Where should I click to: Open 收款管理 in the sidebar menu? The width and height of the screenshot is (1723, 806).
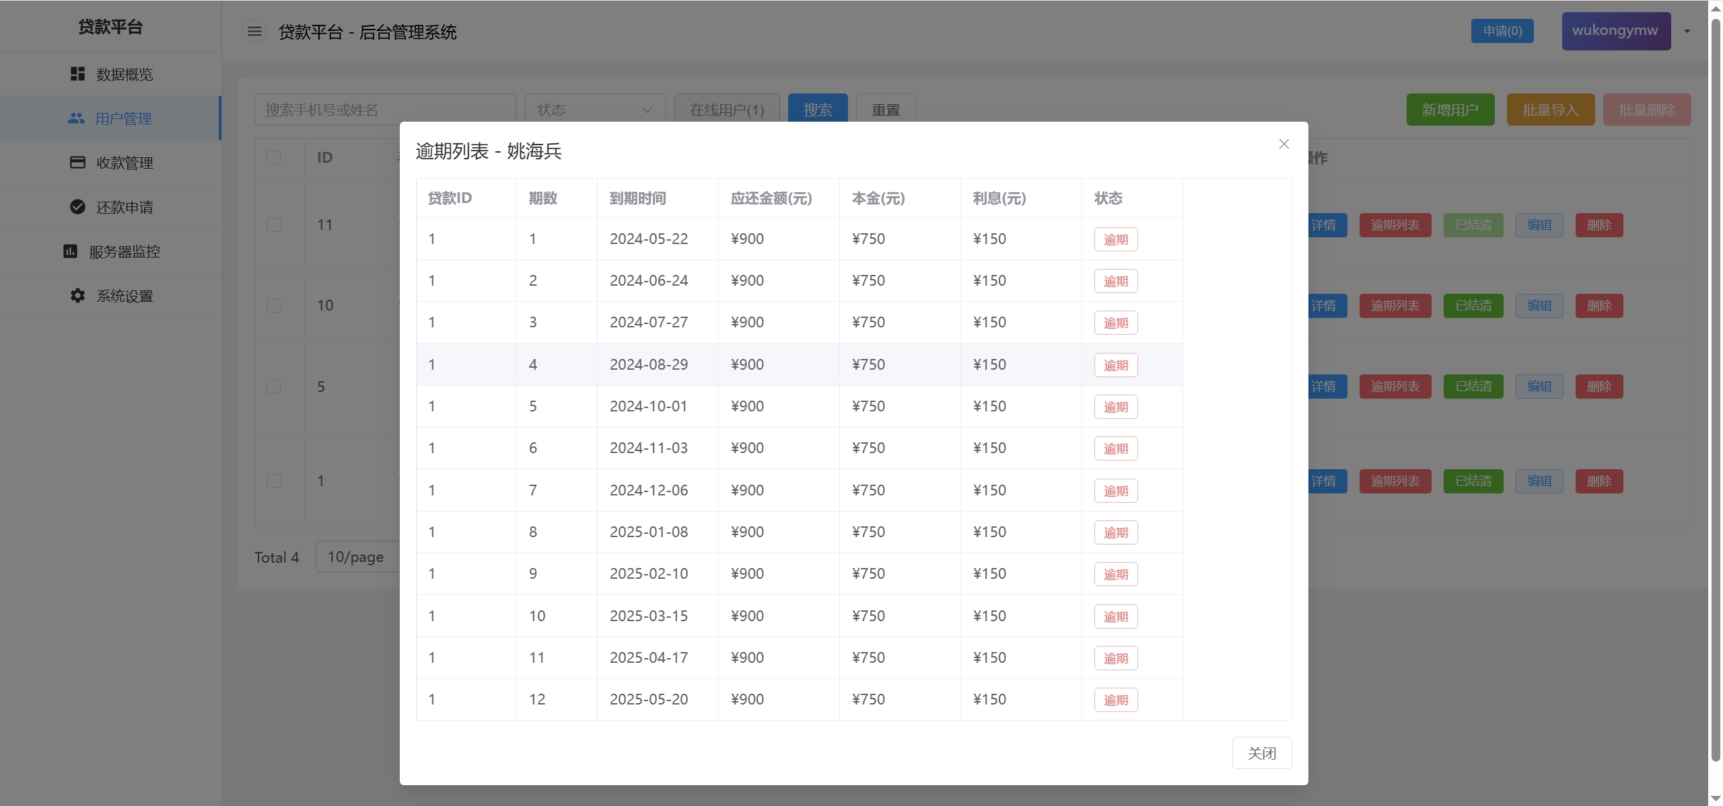pos(125,163)
